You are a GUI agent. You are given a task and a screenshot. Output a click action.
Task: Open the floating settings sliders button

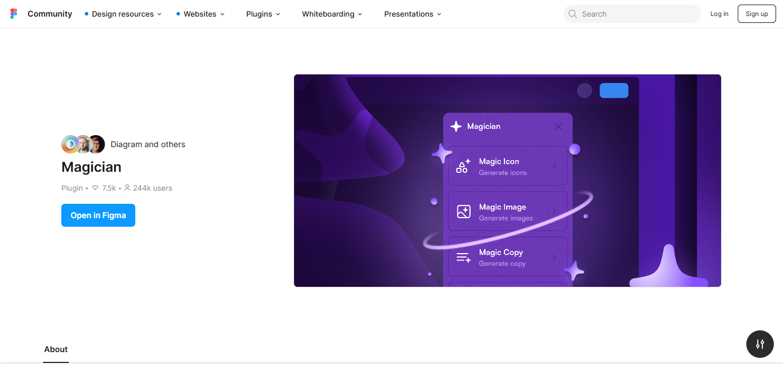click(x=760, y=344)
